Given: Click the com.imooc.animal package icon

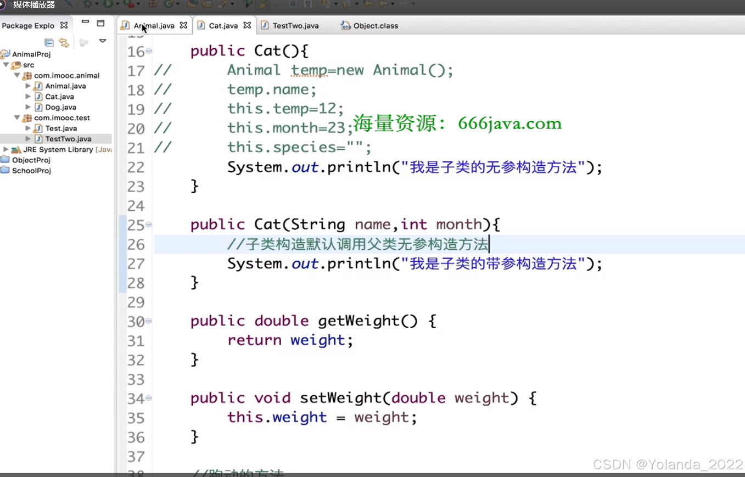Looking at the screenshot, I should point(27,76).
